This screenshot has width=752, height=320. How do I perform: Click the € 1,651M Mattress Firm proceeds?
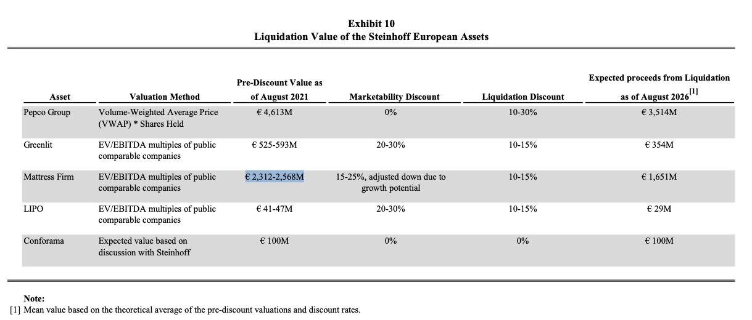coord(659,177)
